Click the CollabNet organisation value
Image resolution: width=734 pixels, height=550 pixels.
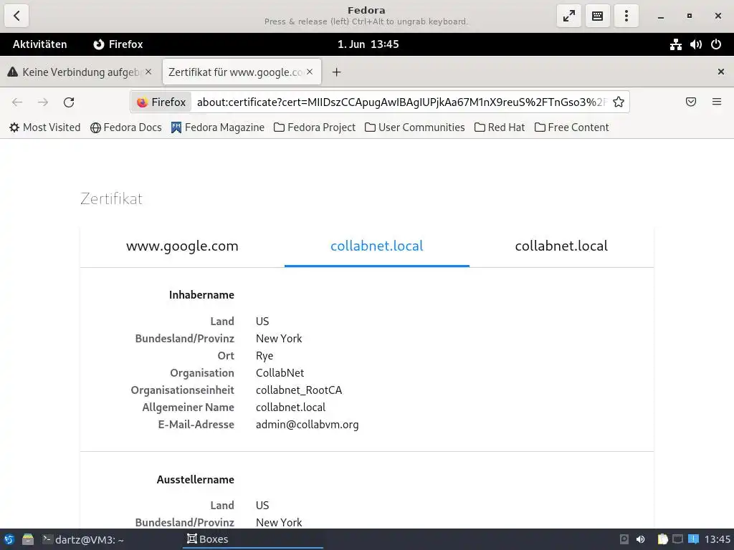(280, 372)
